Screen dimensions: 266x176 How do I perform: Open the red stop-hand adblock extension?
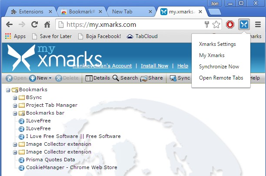pyautogui.click(x=230, y=25)
